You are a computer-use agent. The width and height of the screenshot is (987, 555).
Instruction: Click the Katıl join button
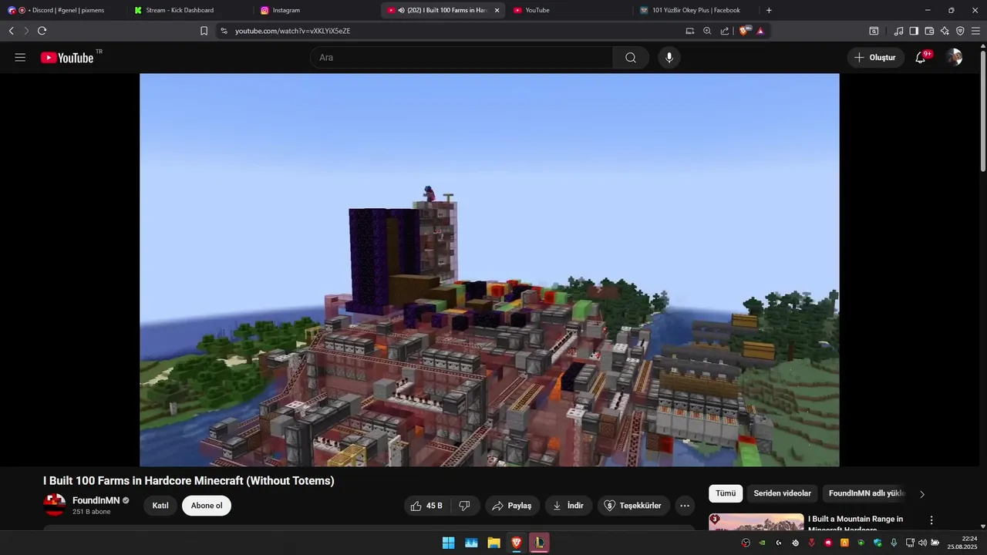click(160, 506)
